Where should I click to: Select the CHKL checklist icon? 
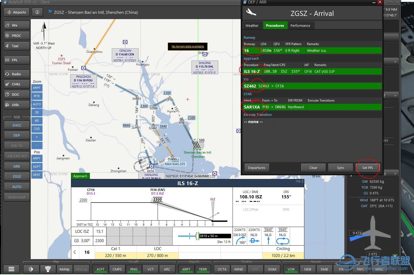(16, 84)
